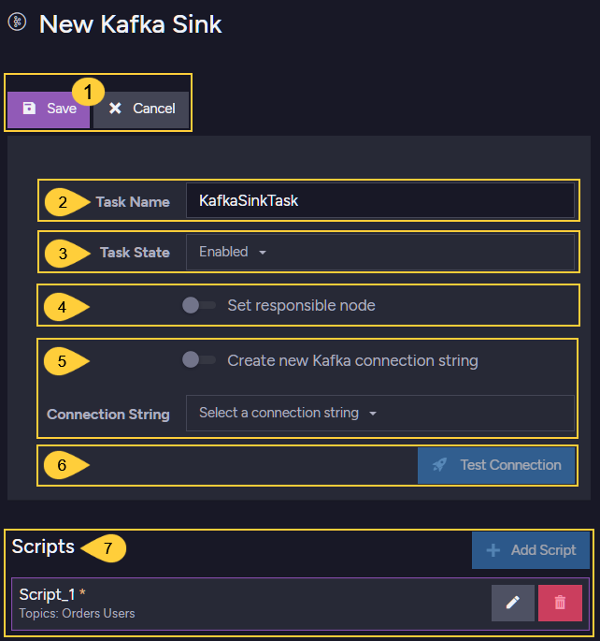
Task: Click the Add Script button
Action: (531, 550)
